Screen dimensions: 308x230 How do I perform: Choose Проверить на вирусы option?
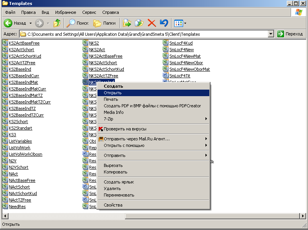[x=125, y=129]
